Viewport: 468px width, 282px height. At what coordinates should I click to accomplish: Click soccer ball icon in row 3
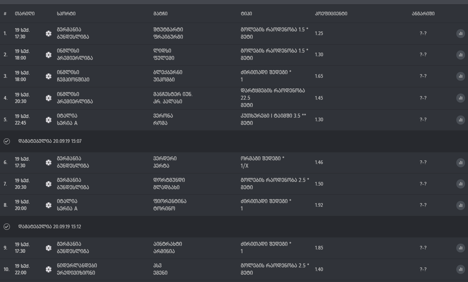tap(49, 76)
